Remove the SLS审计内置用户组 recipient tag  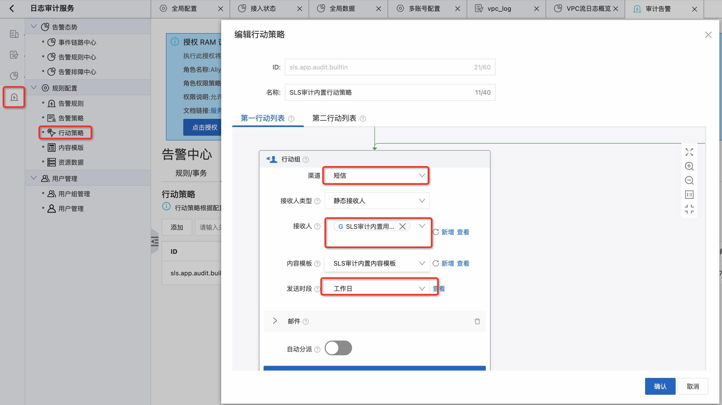(403, 226)
